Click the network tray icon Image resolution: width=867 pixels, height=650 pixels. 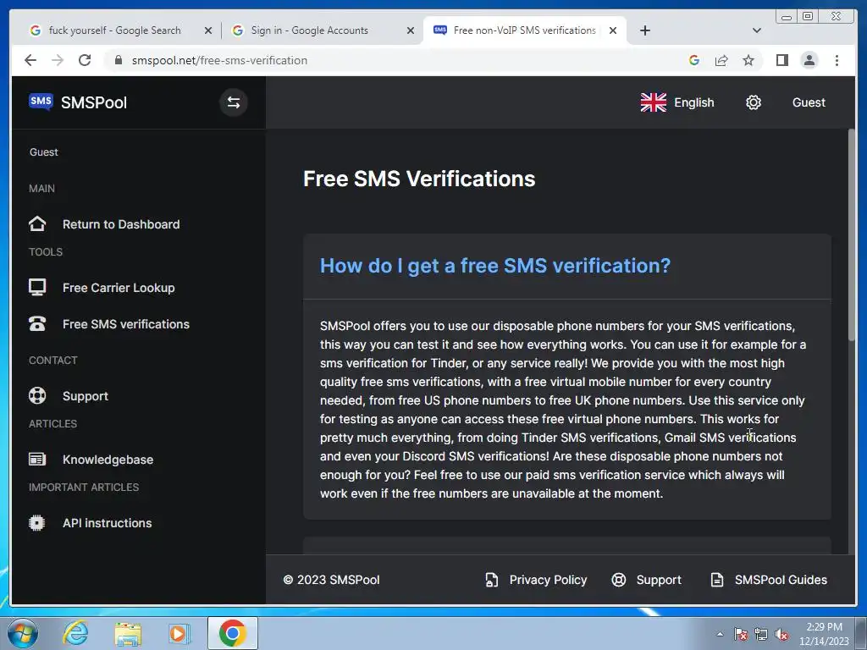tap(761, 634)
